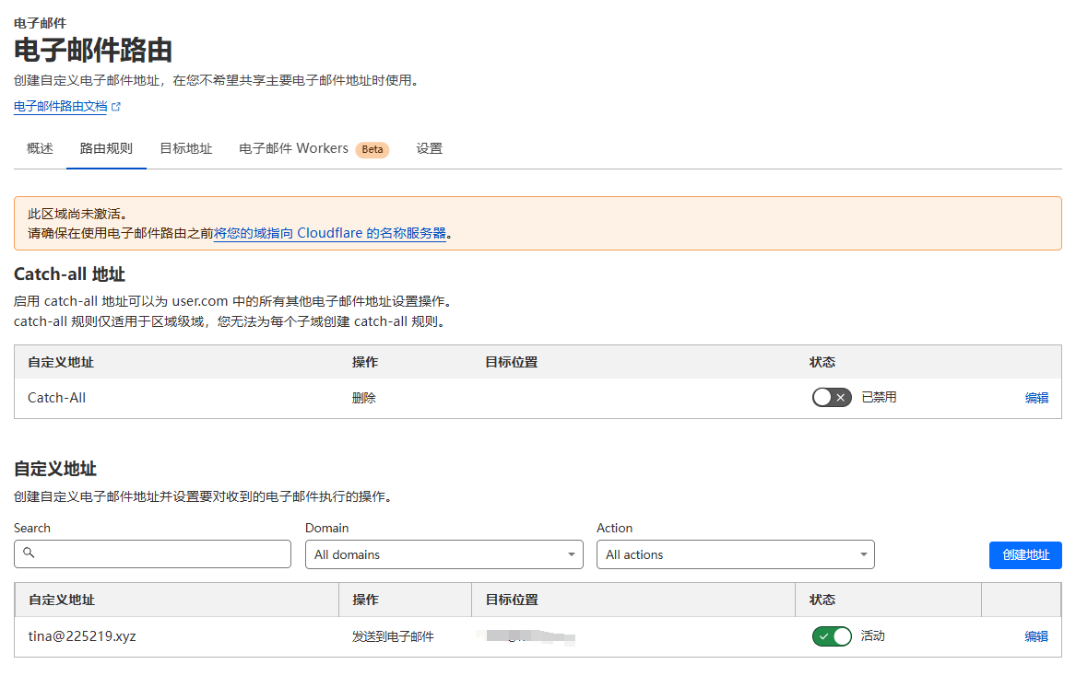1076x676 pixels.
Task: Enable the Catch-All address toggle
Action: tap(831, 398)
